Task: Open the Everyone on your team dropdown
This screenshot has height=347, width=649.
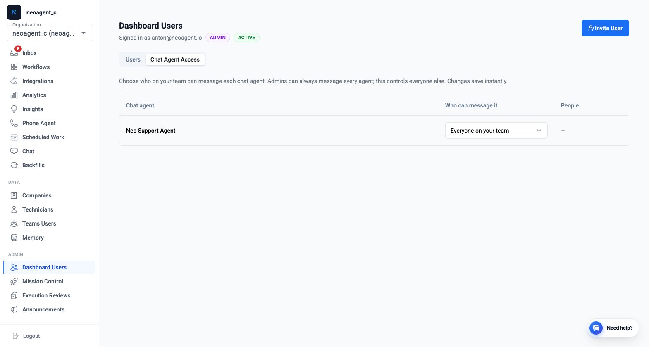Action: 496,131
